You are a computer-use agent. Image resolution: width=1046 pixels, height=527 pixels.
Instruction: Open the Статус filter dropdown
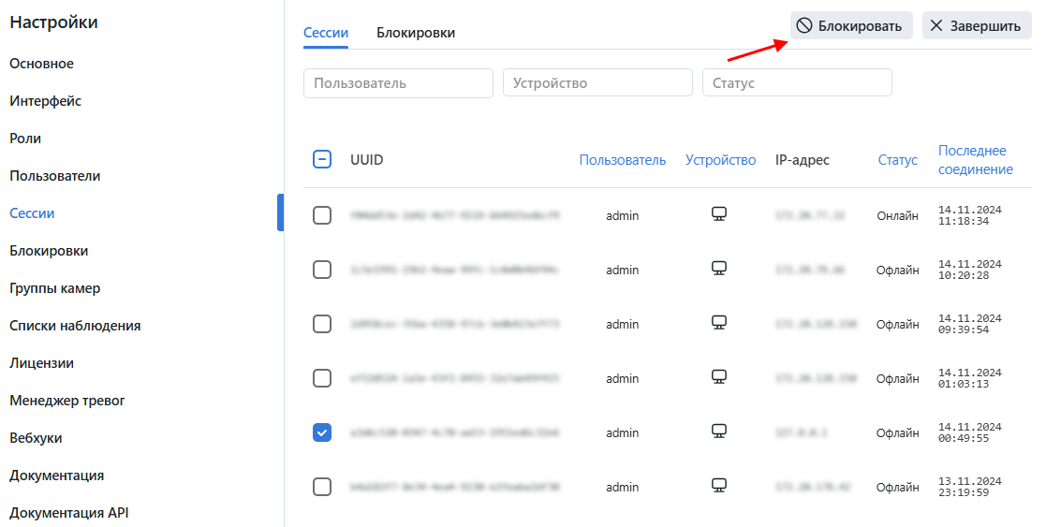[x=796, y=83]
